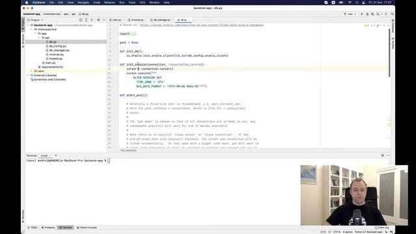Click invoiceservice breadcrumb in navigation bar
Screen dimensions: 416x234
[52, 14]
